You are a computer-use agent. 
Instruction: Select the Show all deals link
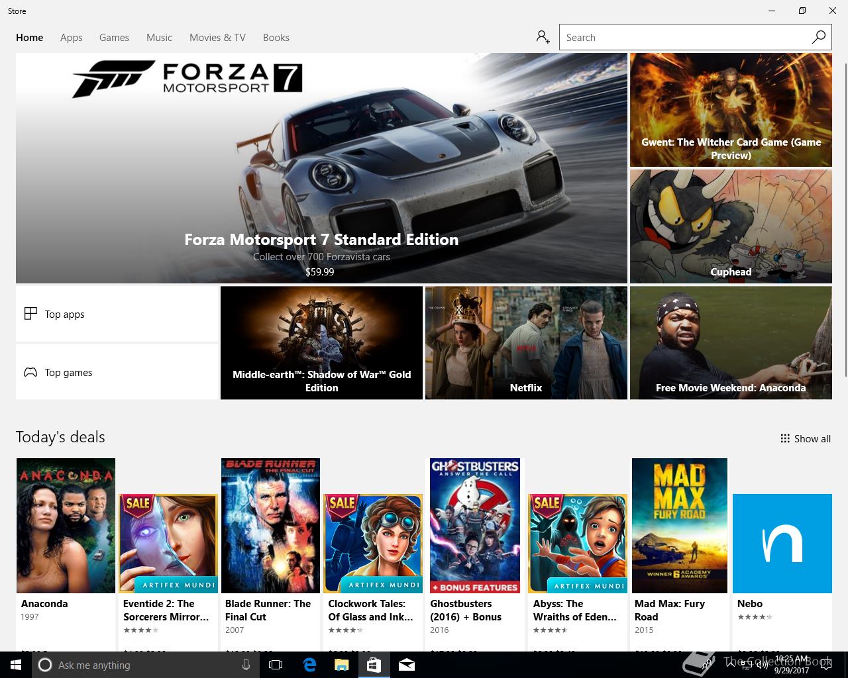coord(806,438)
